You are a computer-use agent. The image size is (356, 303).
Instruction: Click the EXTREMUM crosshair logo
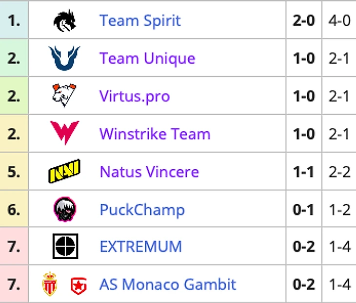[65, 247]
